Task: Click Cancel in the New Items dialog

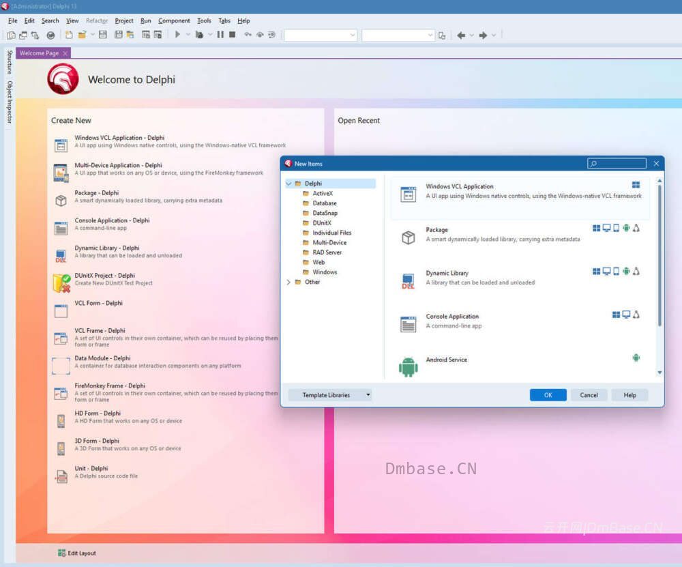Action: pyautogui.click(x=589, y=394)
